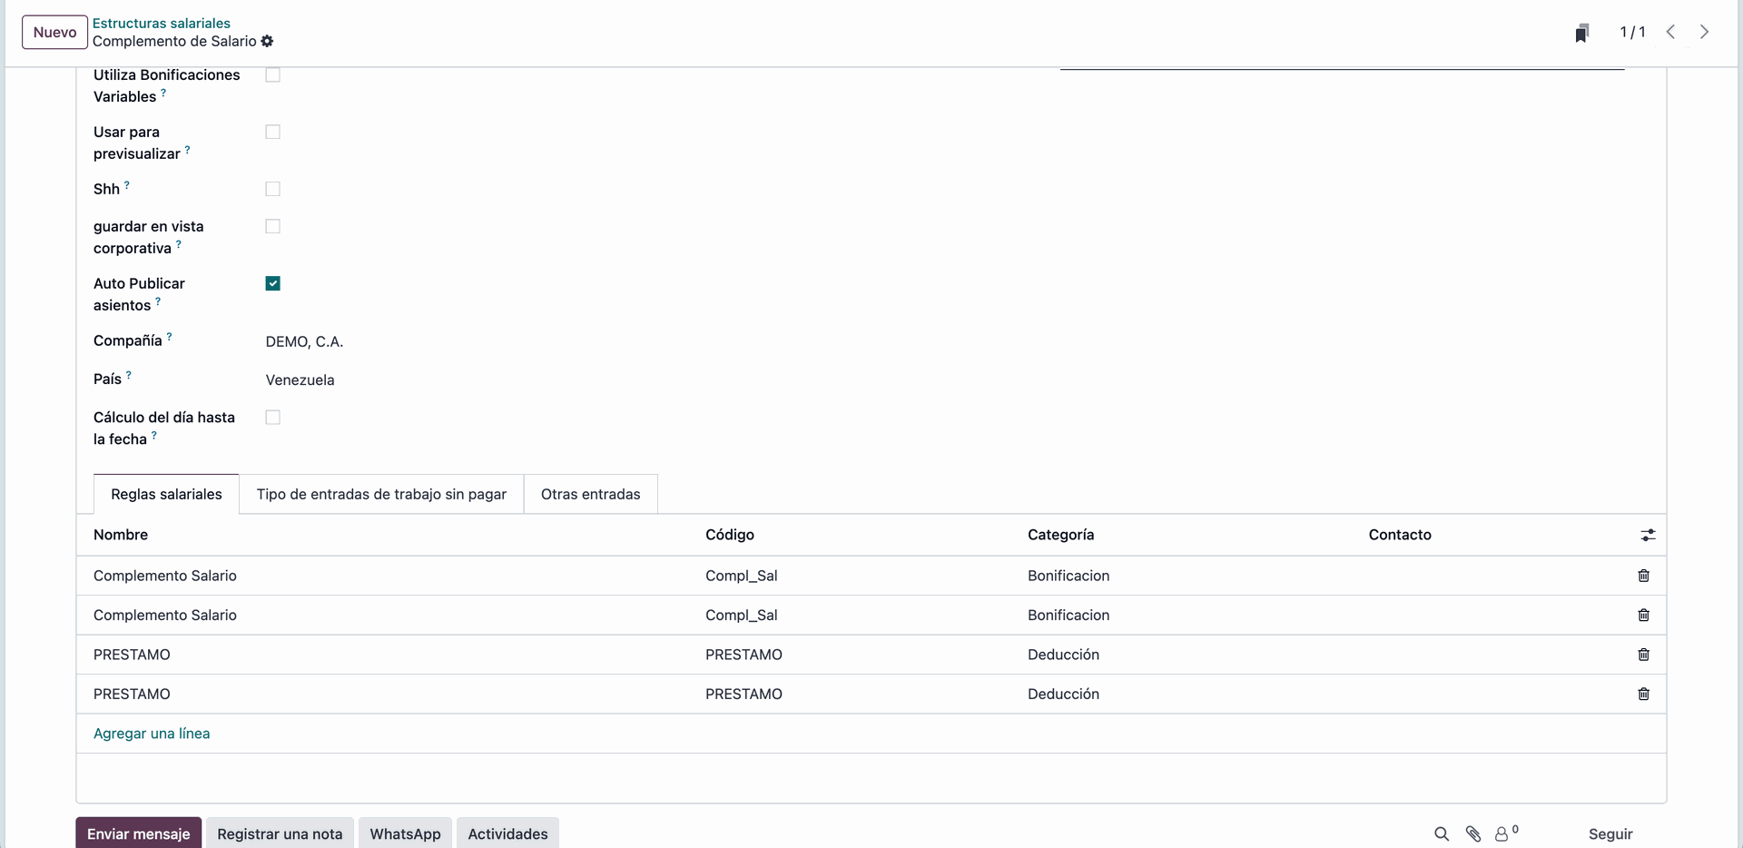Open column settings adjust icon
The image size is (1743, 848).
pyautogui.click(x=1648, y=536)
